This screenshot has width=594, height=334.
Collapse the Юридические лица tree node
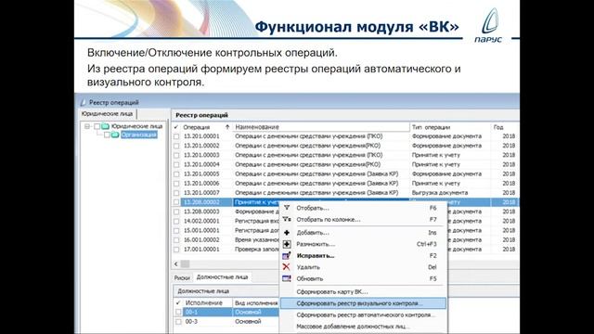point(87,126)
